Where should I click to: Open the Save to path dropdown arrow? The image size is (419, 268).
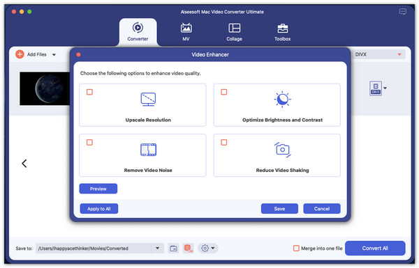(157, 249)
